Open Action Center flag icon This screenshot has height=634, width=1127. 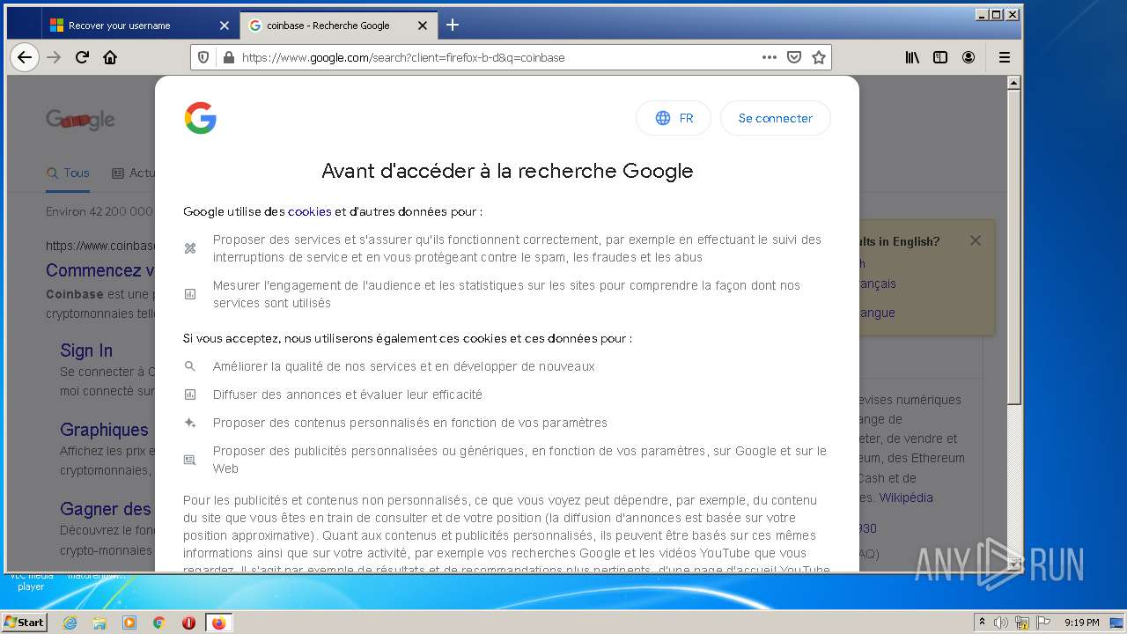tap(1043, 623)
